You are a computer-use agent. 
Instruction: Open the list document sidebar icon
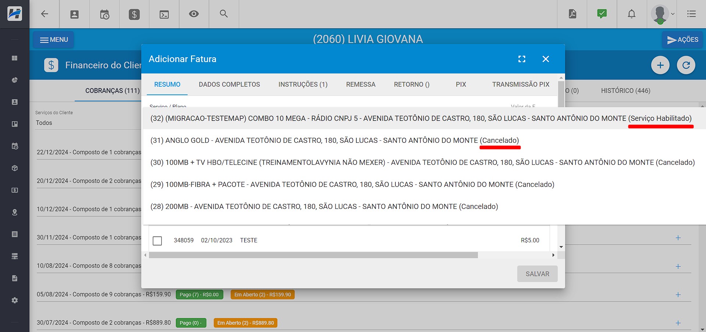point(15,234)
